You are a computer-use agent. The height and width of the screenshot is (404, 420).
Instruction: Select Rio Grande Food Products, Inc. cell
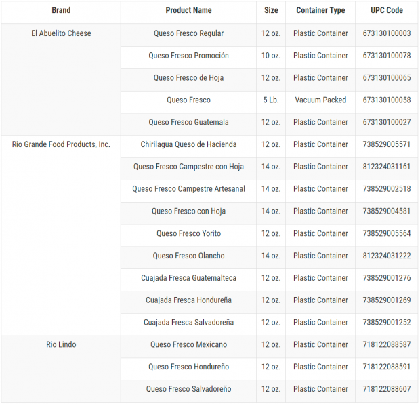[61, 144]
